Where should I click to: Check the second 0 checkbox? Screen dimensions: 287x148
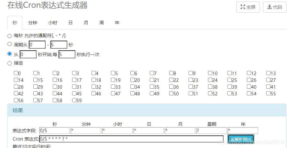coord(16,73)
